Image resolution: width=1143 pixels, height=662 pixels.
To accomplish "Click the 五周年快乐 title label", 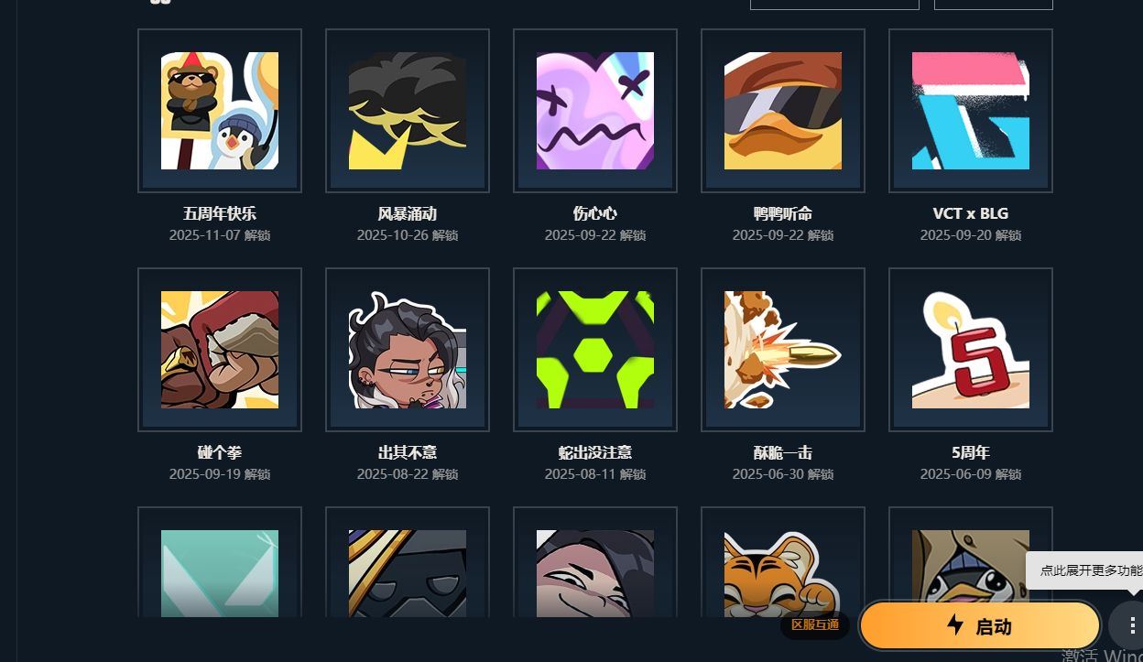I will point(220,213).
